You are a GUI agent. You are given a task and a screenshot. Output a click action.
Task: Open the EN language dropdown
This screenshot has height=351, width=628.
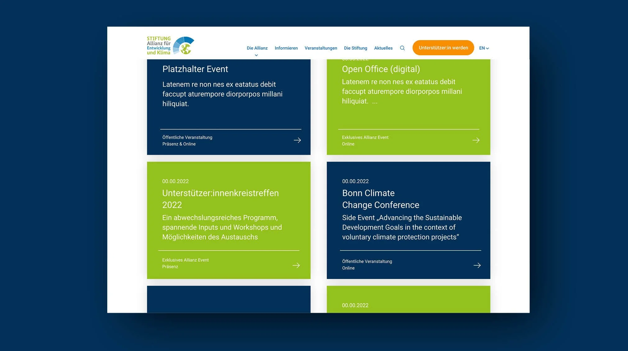point(484,48)
